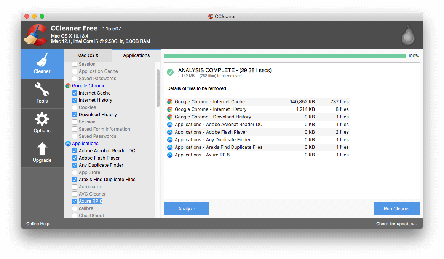Viewport: 444px width, 259px height.
Task: Uncheck Araxis Find Duplicate Files checkbox
Action: (75, 180)
